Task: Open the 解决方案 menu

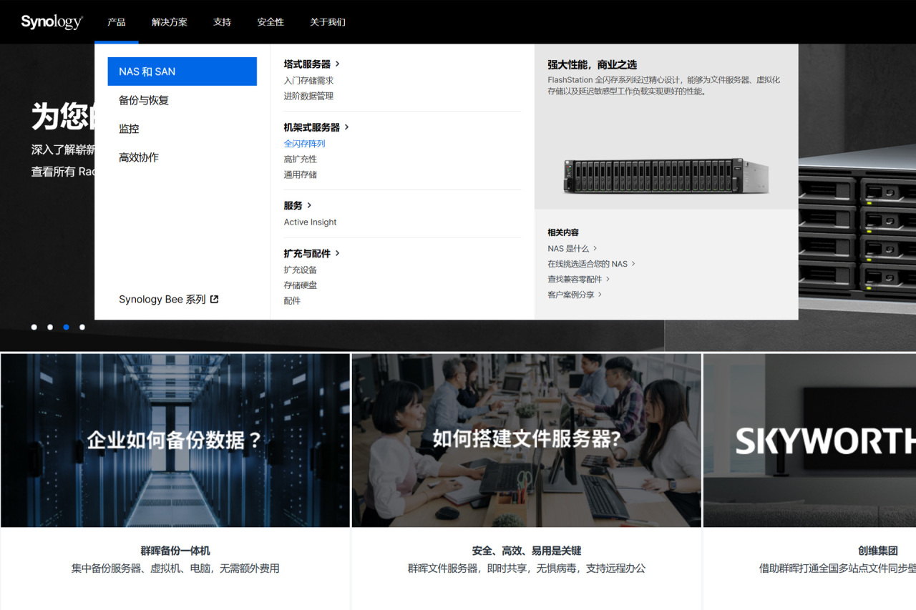Action: point(170,22)
